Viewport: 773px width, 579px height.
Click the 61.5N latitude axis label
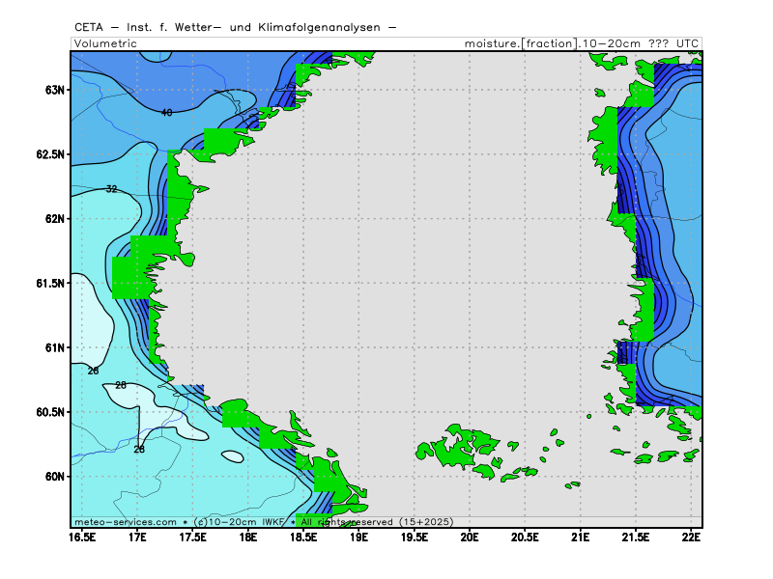[x=48, y=284]
